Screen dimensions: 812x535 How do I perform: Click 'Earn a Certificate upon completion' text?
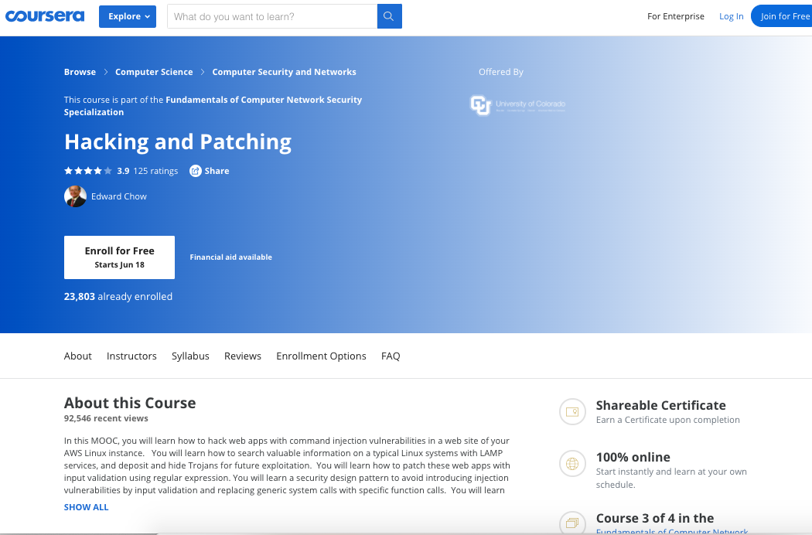(667, 420)
